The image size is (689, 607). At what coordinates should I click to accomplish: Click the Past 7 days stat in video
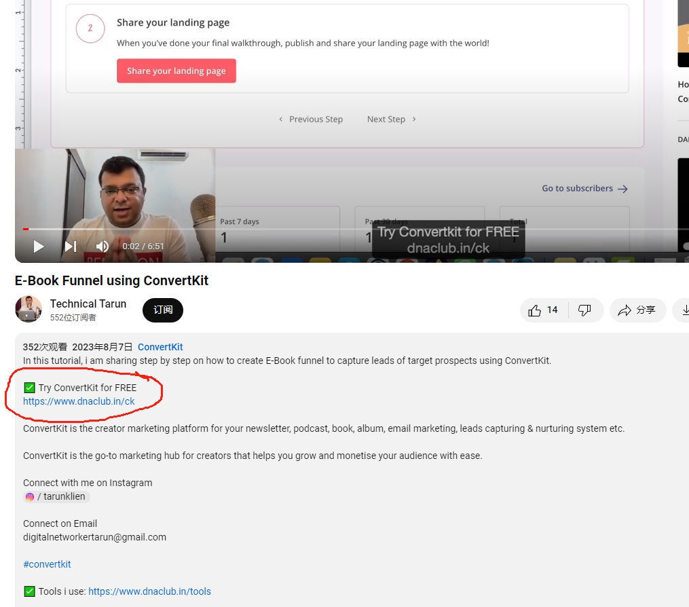point(240,221)
